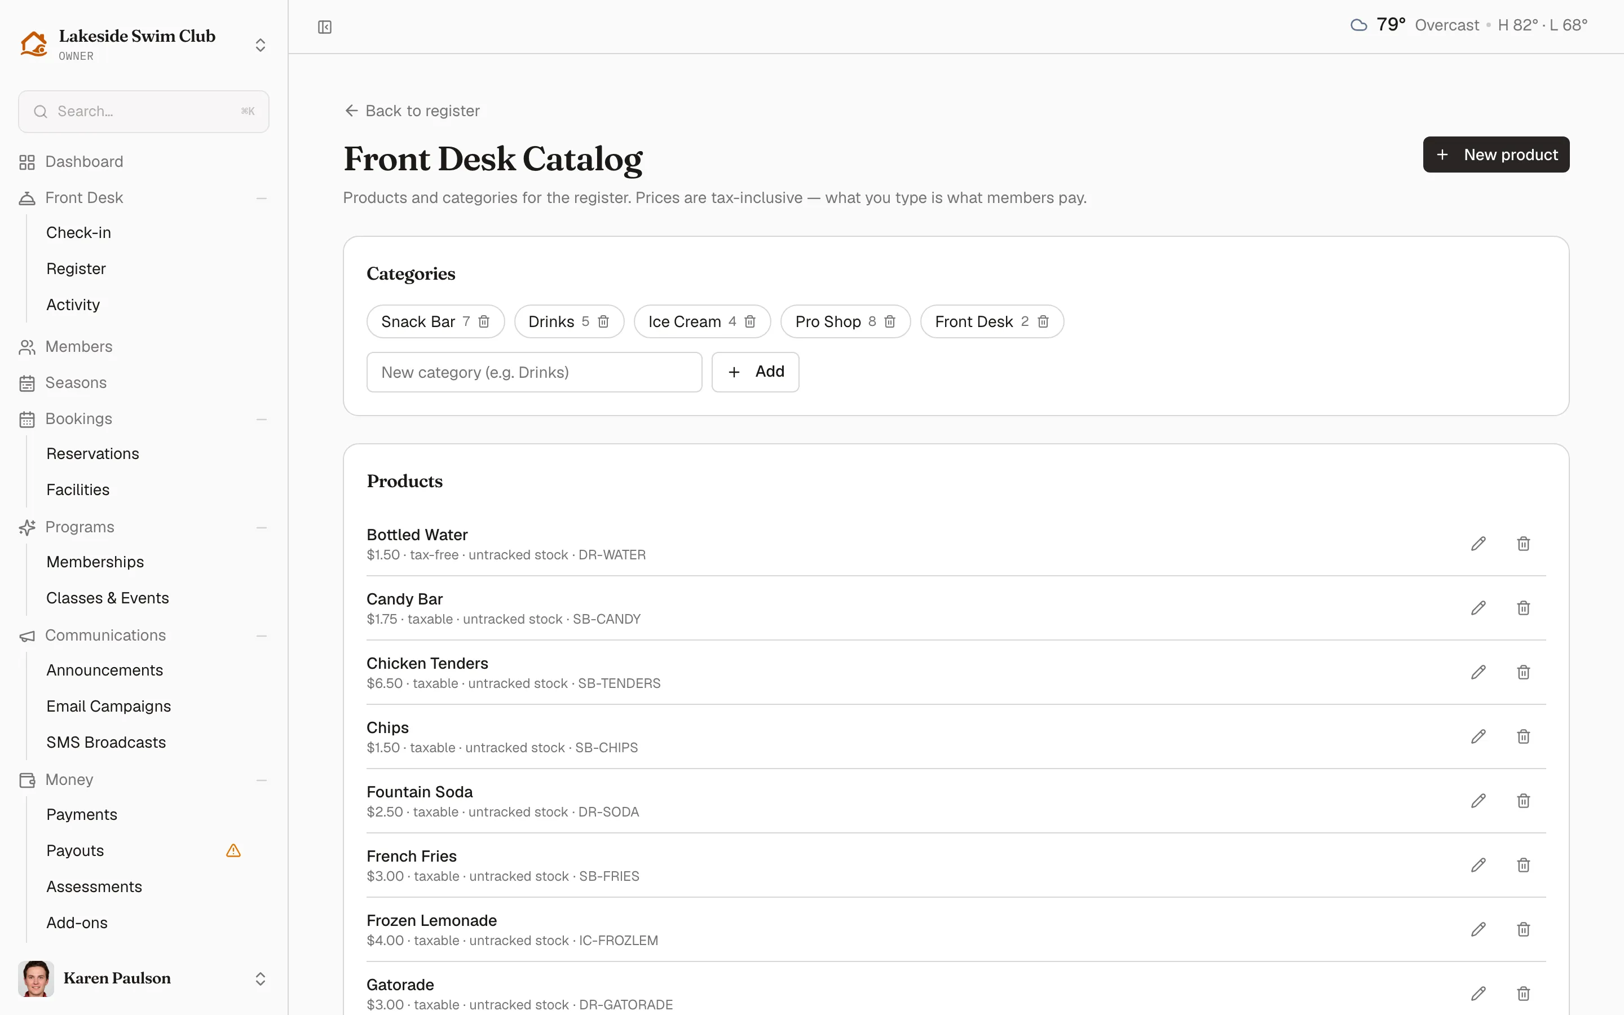Collapse the Programs sidebar section

pos(262,528)
